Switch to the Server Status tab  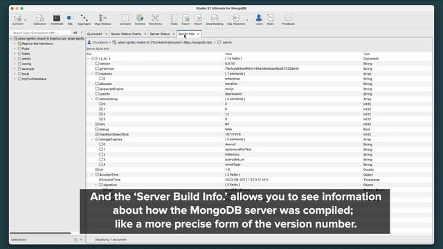tap(160, 34)
